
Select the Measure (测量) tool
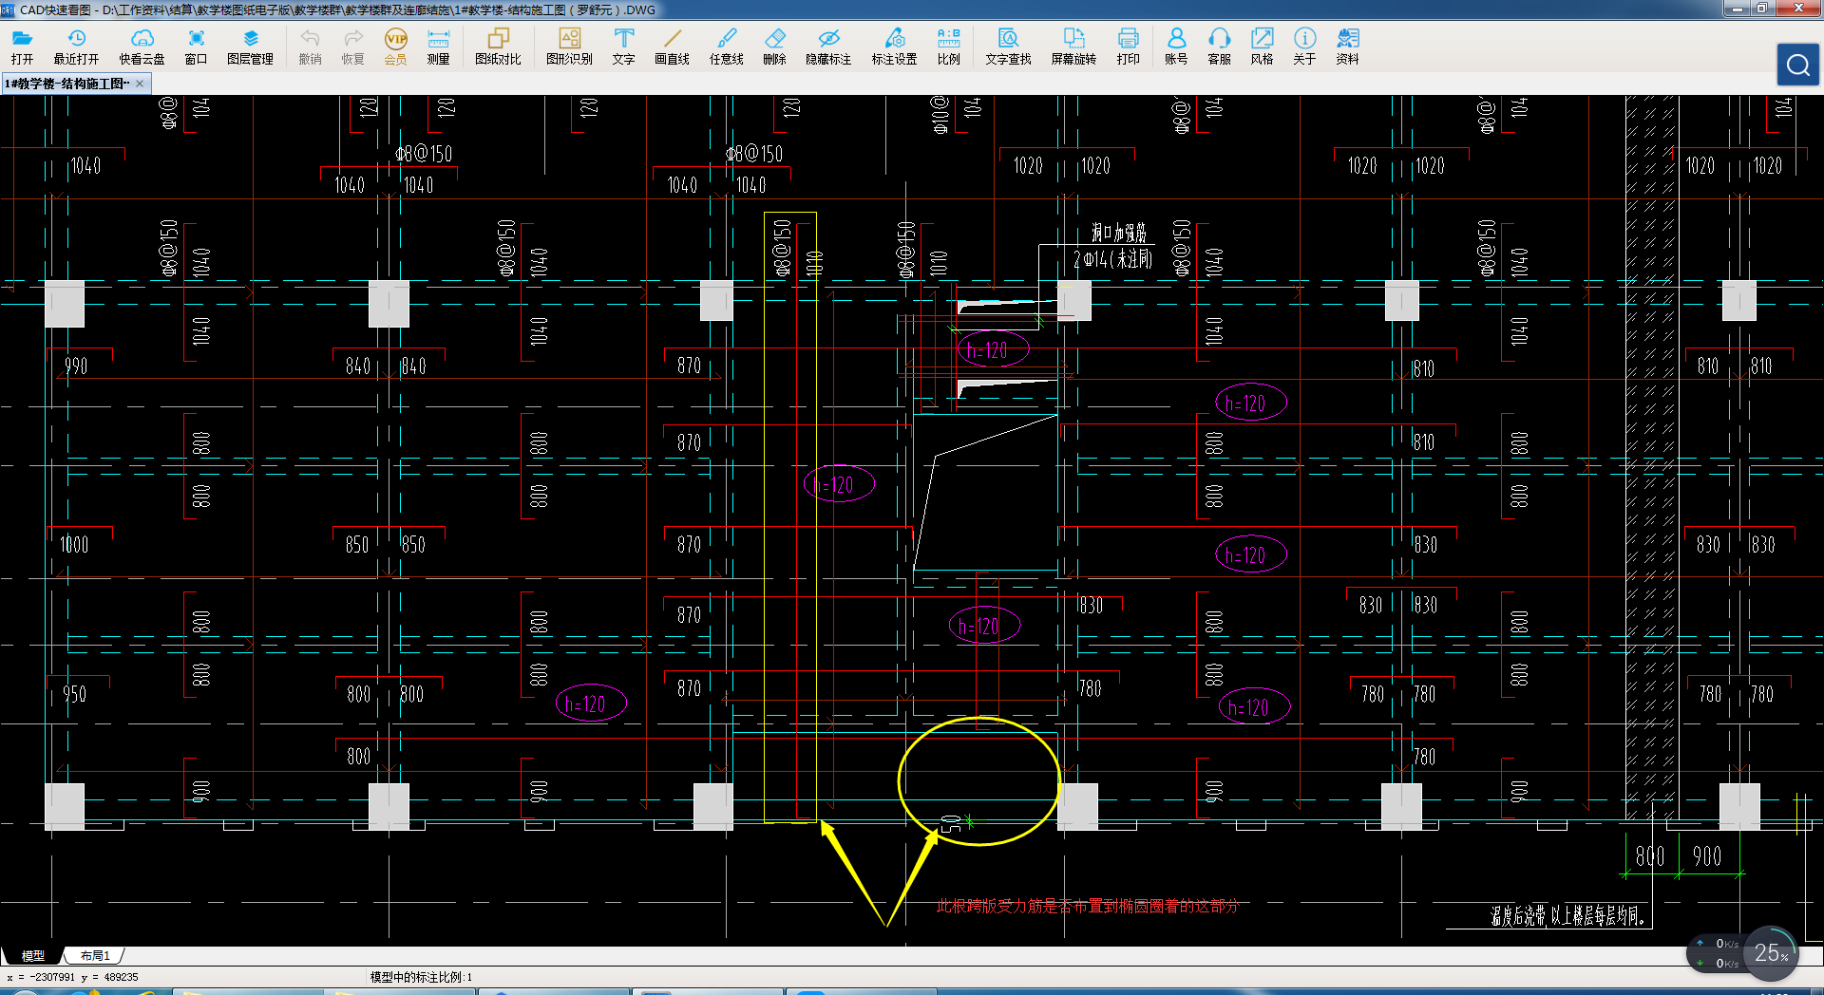click(438, 47)
